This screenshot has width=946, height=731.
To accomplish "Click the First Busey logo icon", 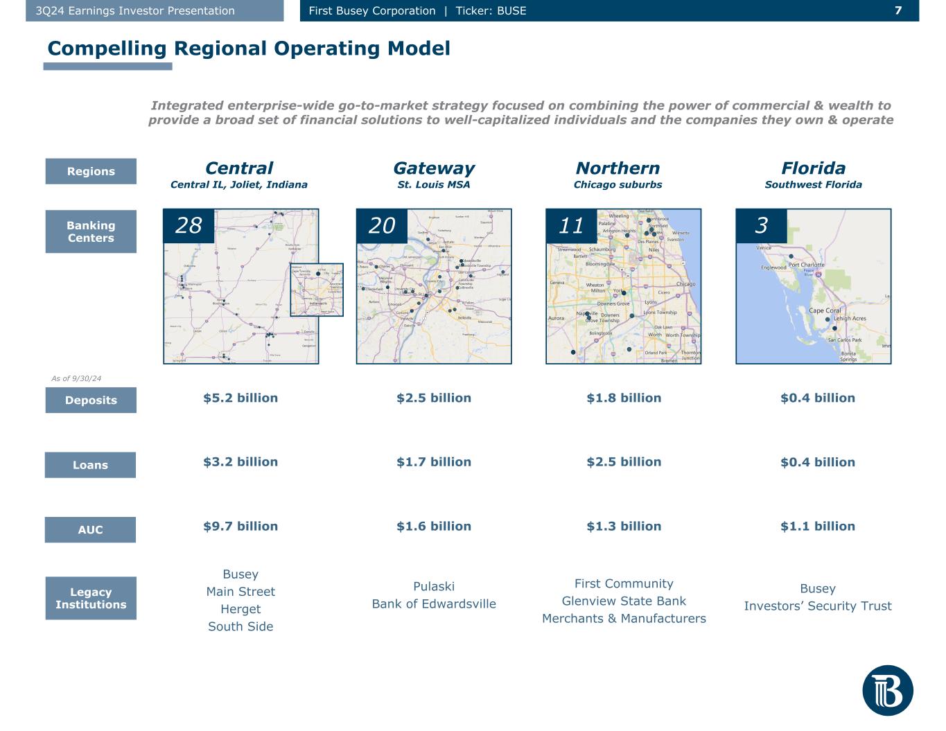I will tap(887, 690).
